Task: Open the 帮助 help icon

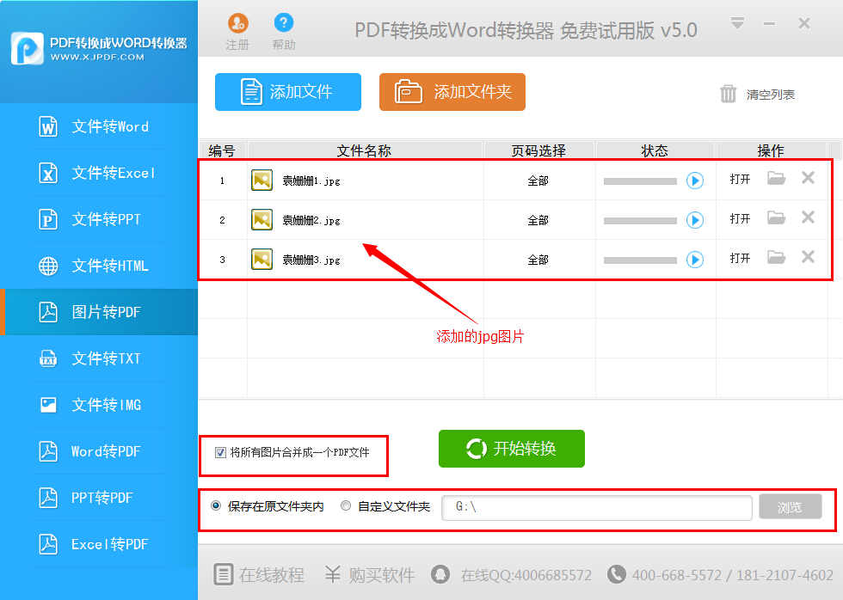Action: coord(283,22)
